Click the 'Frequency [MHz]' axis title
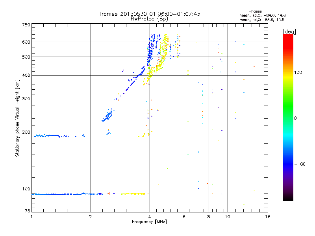 (x=149, y=222)
